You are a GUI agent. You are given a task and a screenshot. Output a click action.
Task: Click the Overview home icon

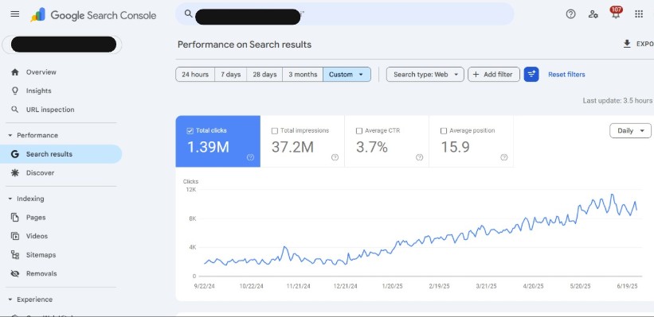click(15, 72)
